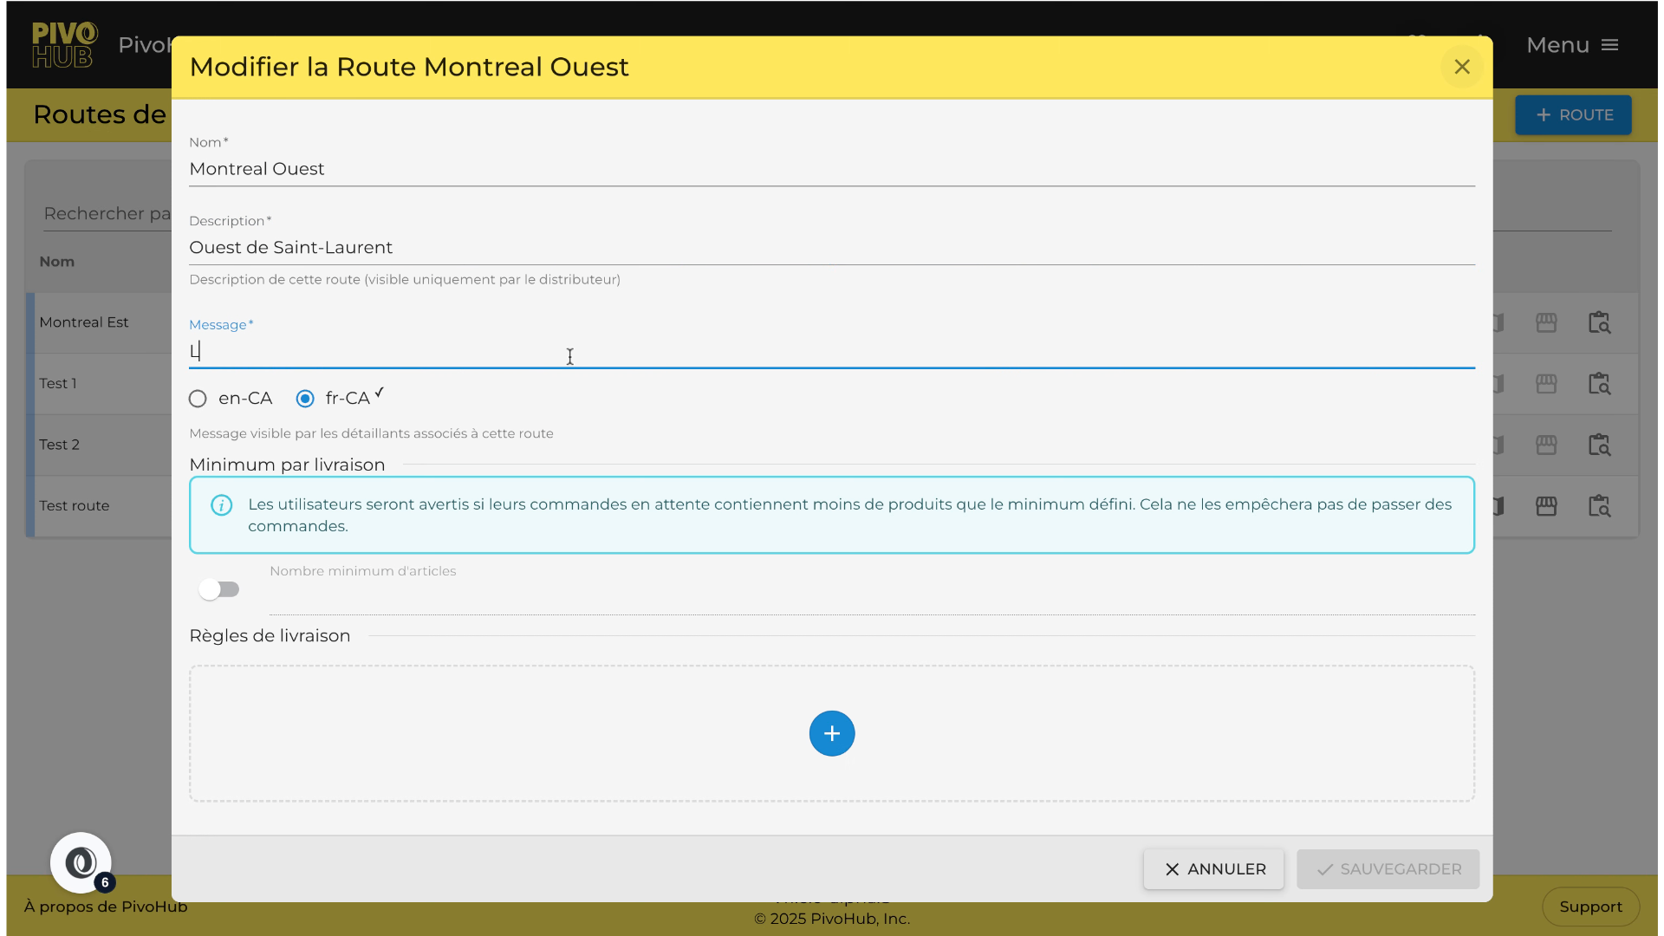1664x936 pixels.
Task: Click the store icon in Test route row
Action: (1546, 506)
